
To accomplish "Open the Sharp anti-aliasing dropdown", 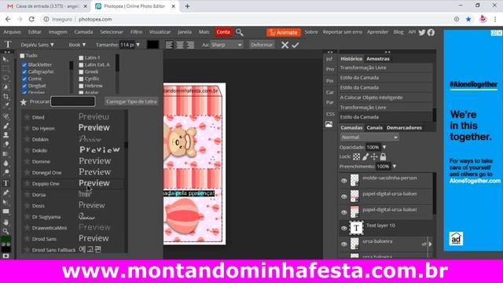I will click(x=226, y=45).
